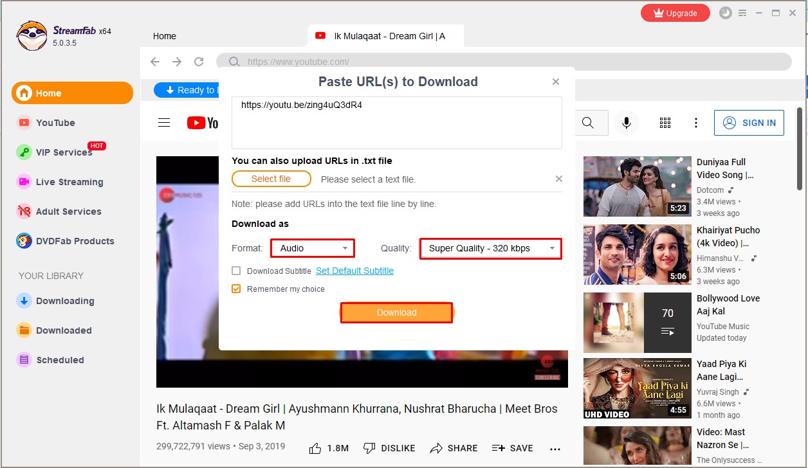Screen dimensions: 808x468
Task: Click the SAVE to playlist button
Action: [512, 448]
